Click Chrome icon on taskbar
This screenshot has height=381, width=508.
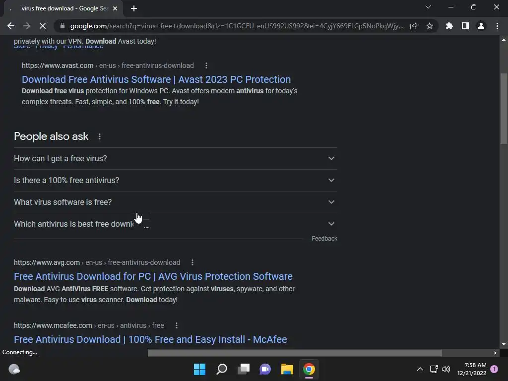(309, 369)
